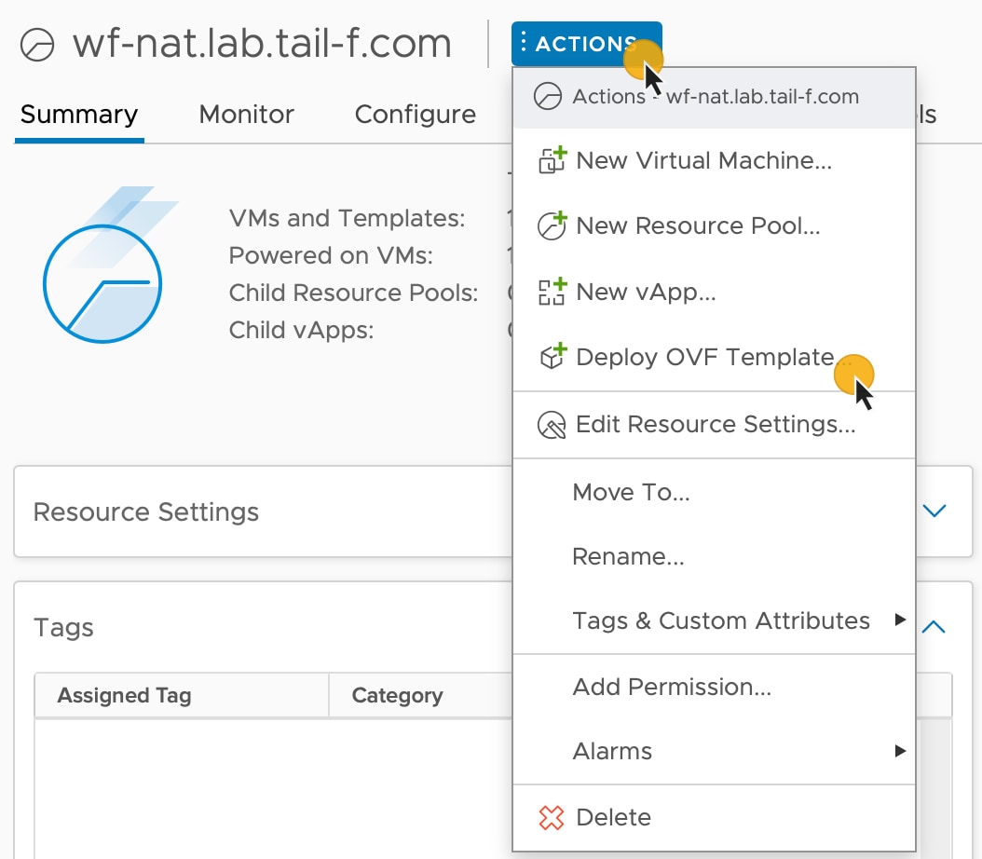Sort by the Assigned Tag column header
This screenshot has height=859, width=982.
point(125,695)
